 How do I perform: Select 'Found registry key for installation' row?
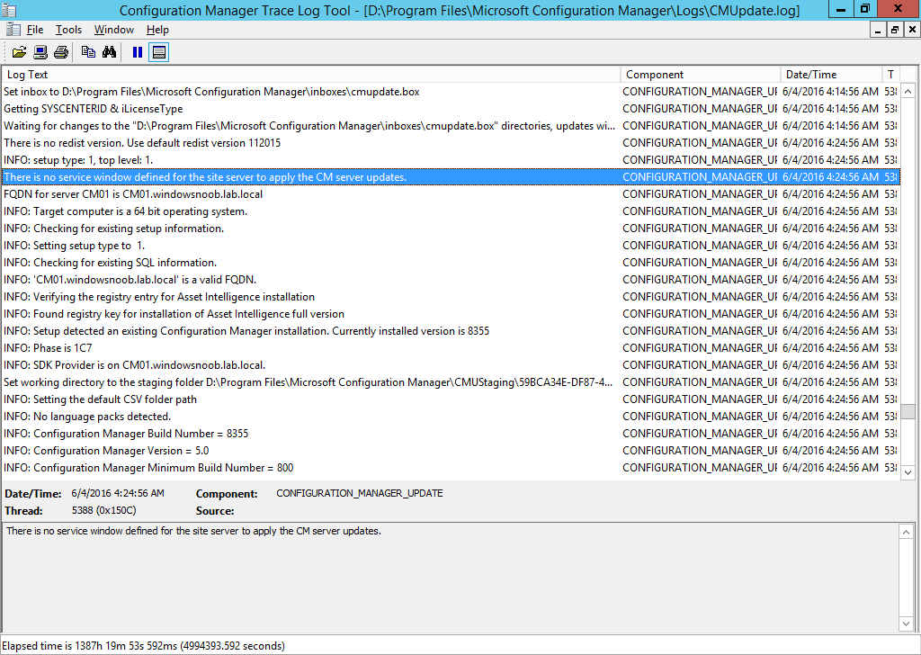(452, 314)
